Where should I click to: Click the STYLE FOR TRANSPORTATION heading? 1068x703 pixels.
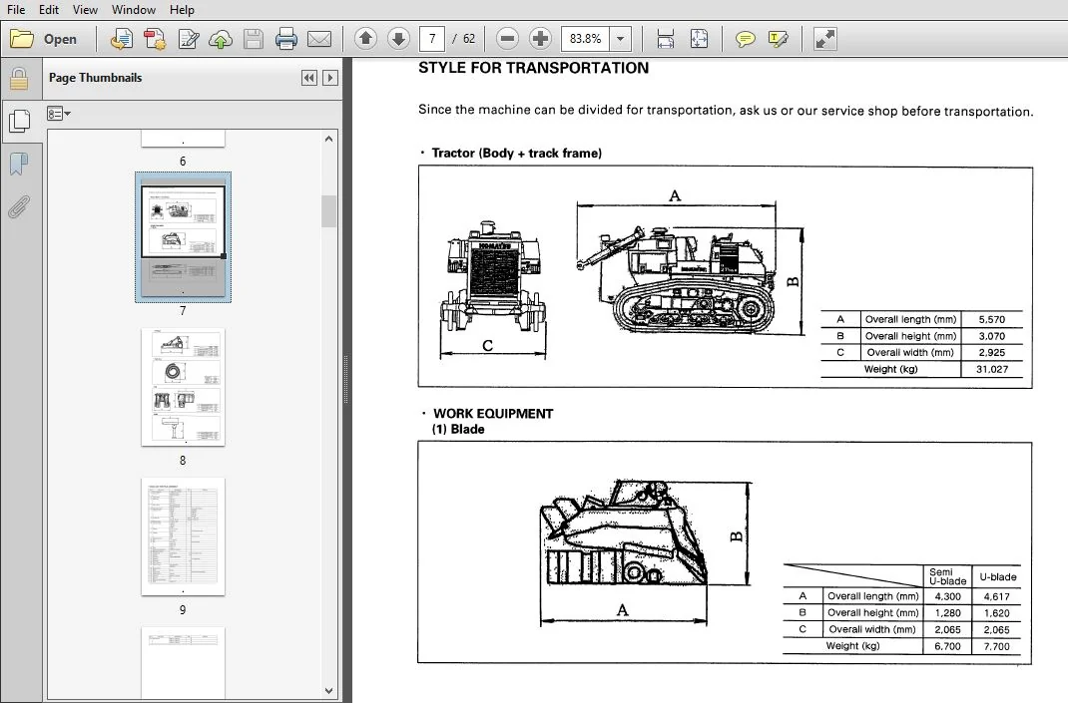coord(533,68)
